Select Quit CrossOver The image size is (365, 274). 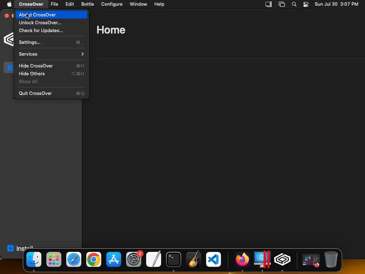coord(51,93)
